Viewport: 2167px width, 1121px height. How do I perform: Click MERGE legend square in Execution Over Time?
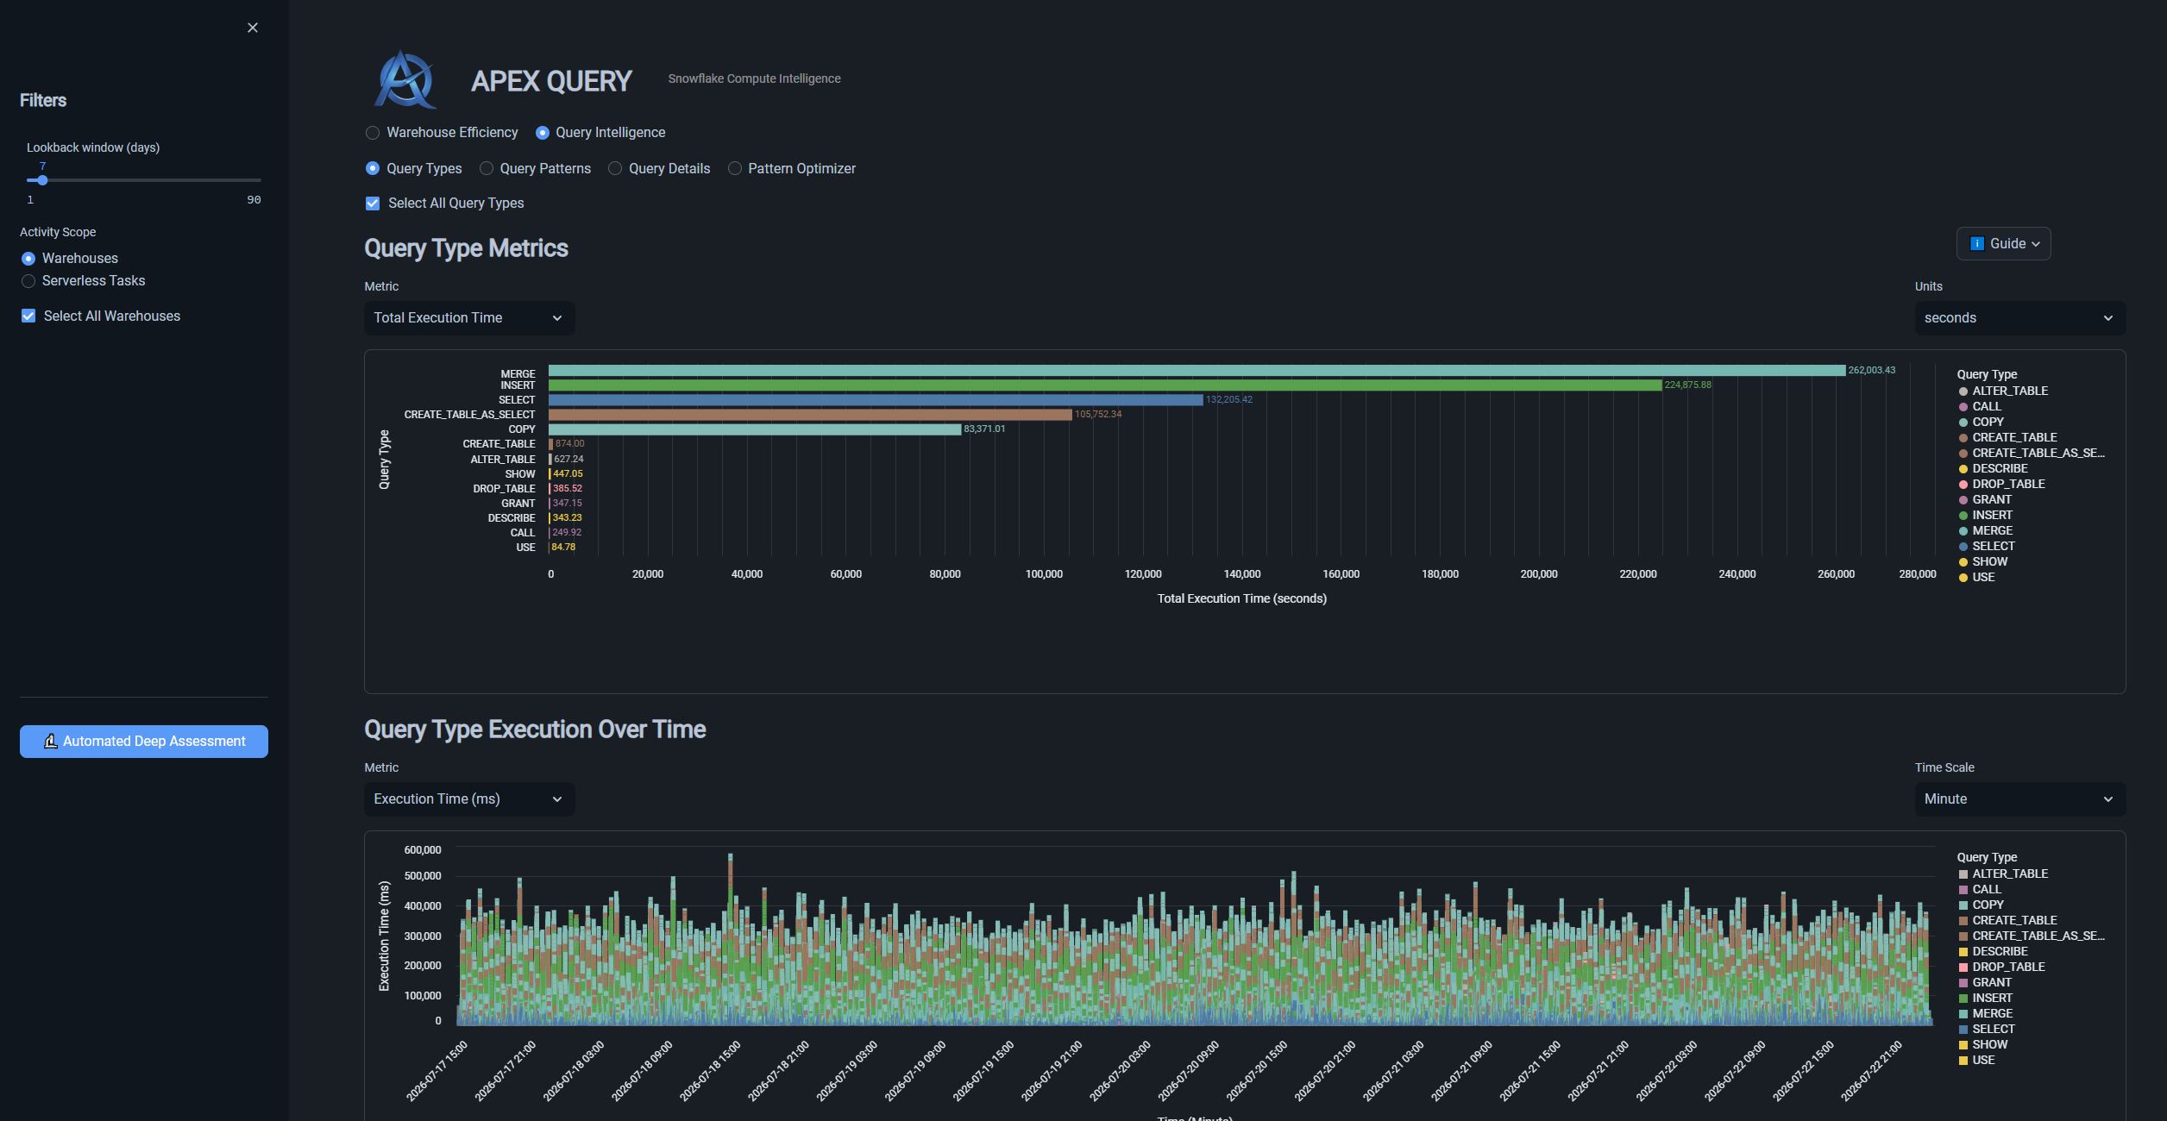(x=1963, y=1014)
